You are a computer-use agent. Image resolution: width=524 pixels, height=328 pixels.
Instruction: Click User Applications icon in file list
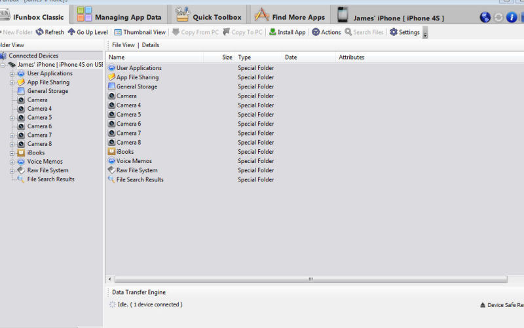tap(111, 68)
